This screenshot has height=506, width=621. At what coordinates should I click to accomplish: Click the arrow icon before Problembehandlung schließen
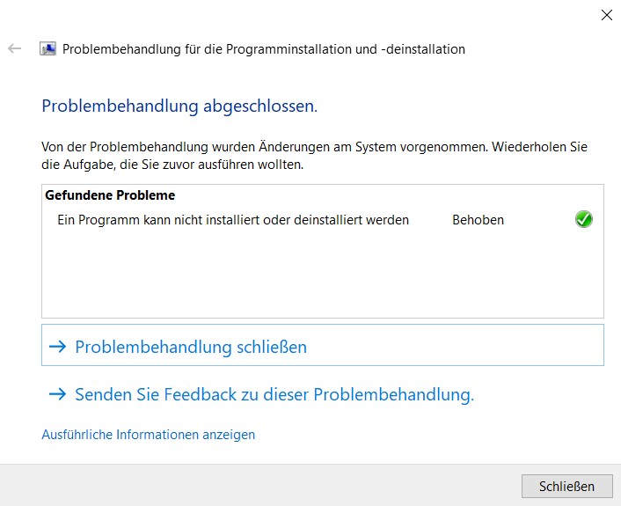(x=57, y=347)
